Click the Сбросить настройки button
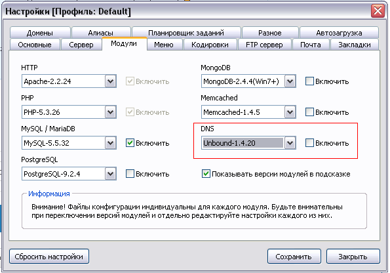This screenshot has width=390, height=273. click(x=49, y=257)
